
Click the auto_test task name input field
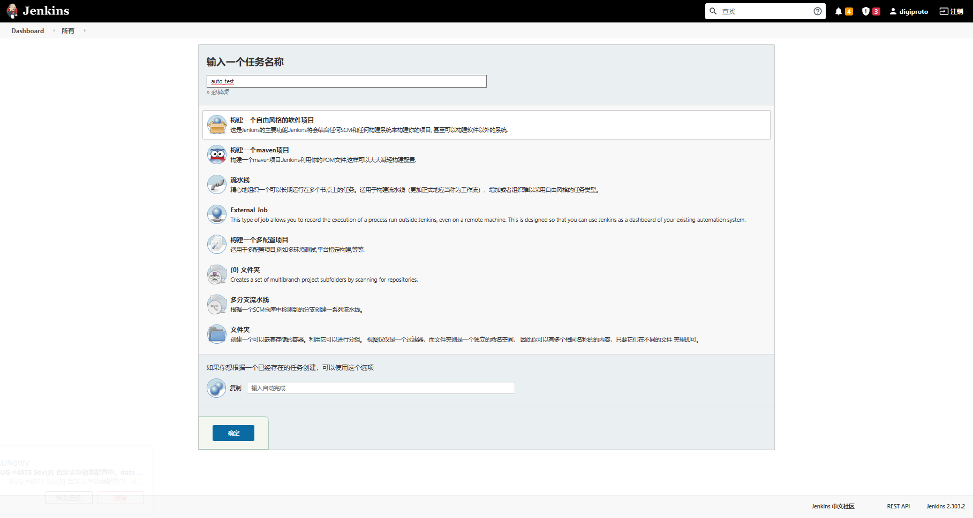tap(346, 81)
